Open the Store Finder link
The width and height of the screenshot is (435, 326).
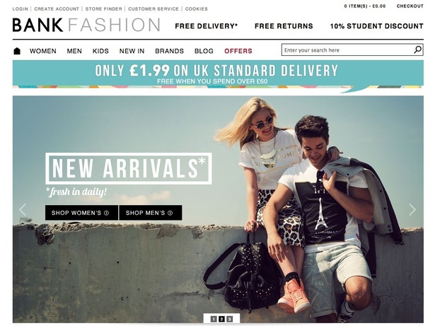tap(103, 9)
